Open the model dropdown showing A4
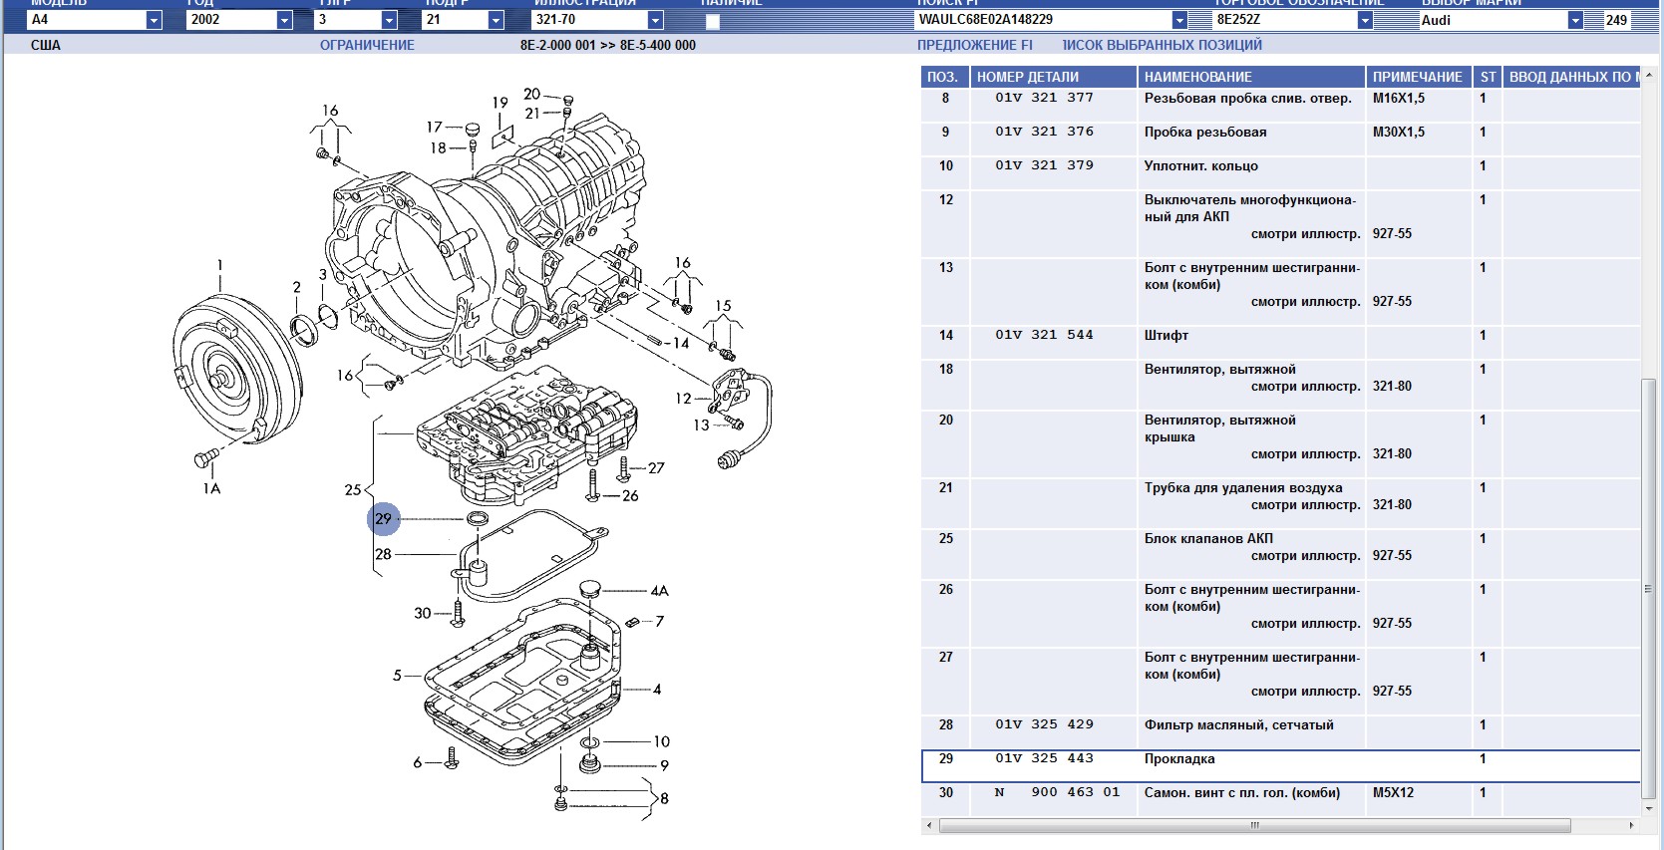This screenshot has width=1664, height=850. [x=154, y=20]
